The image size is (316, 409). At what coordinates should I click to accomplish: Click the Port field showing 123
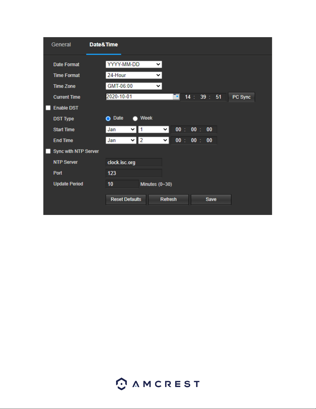coord(134,173)
